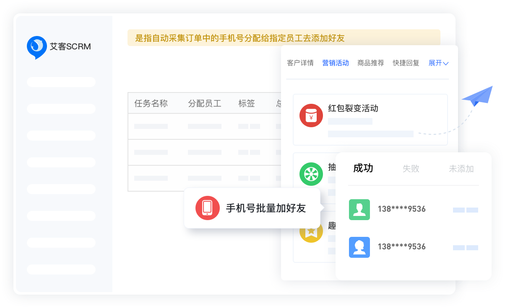Viewport: 505px width, 308px height.
Task: Click the blue user avatar icon
Action: [359, 247]
